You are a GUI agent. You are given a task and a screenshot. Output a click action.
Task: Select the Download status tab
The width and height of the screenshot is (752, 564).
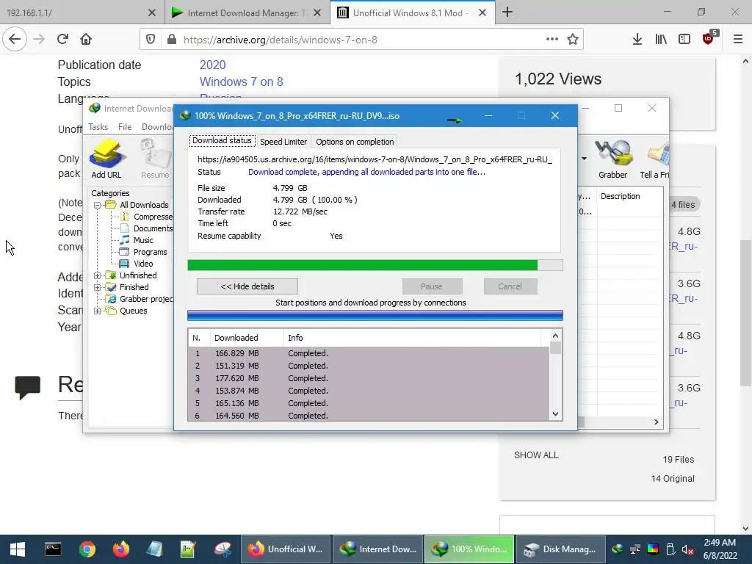click(x=222, y=140)
